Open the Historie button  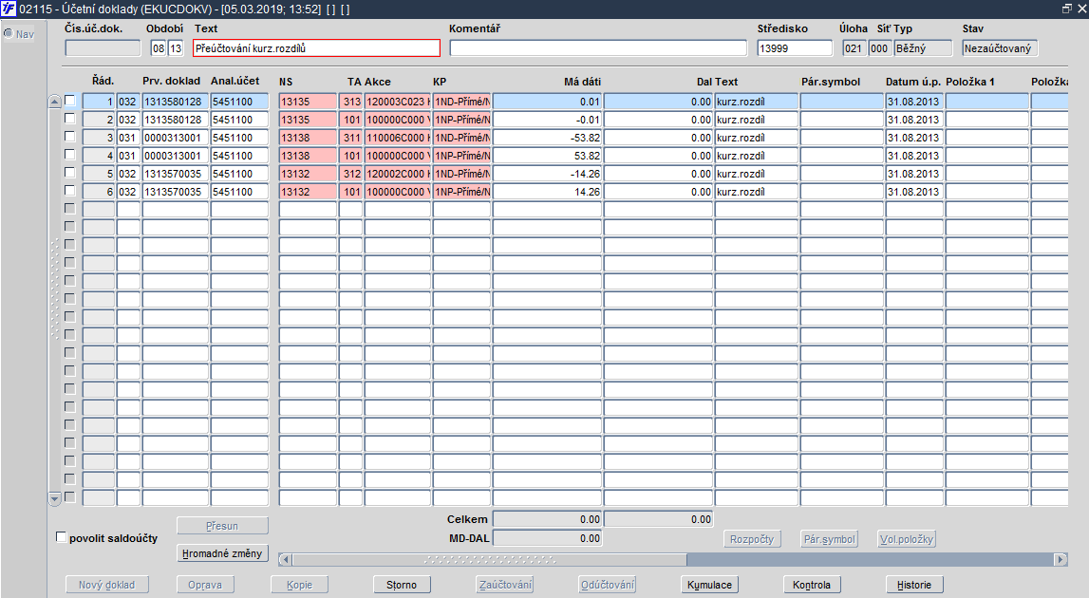[x=914, y=585]
